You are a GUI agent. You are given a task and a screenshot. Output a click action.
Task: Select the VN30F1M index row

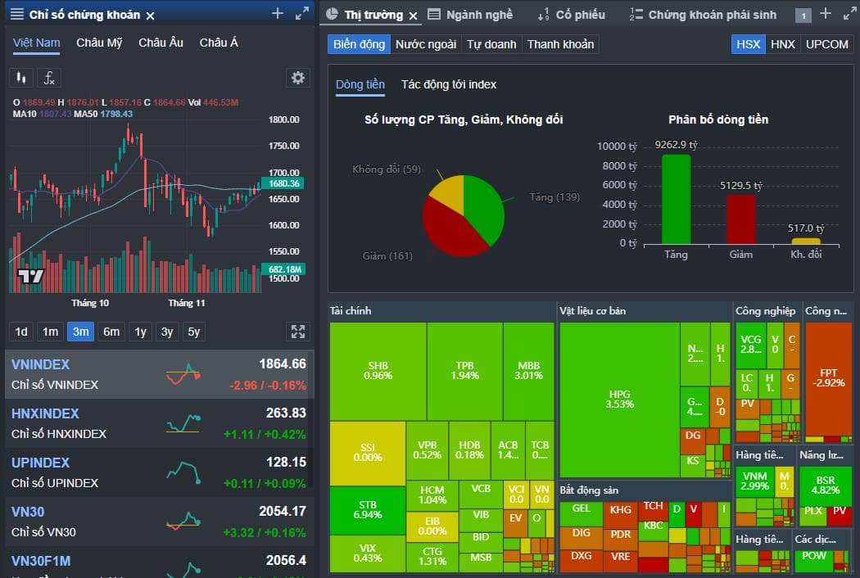[x=159, y=562]
